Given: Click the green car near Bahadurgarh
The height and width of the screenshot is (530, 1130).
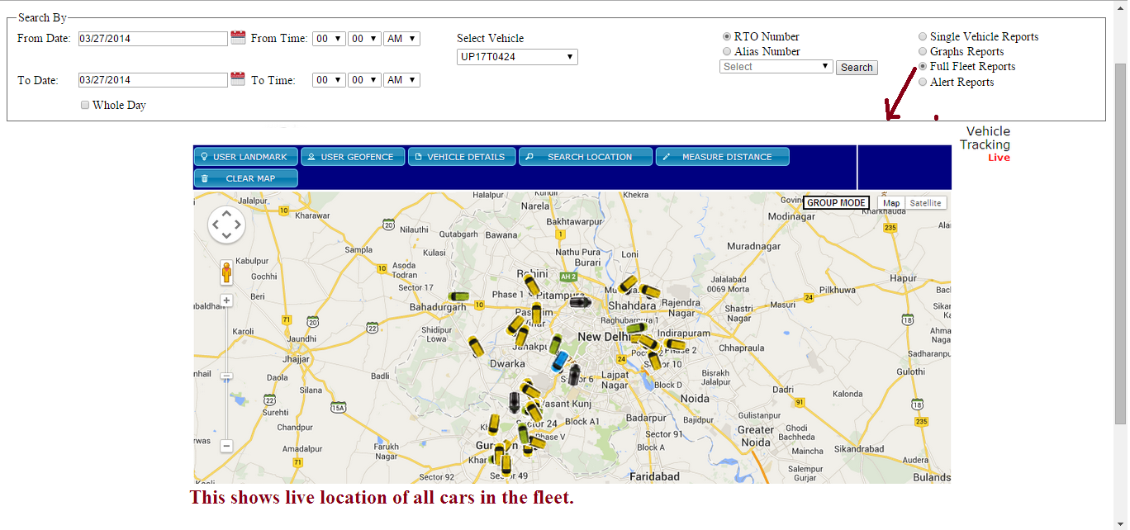Looking at the screenshot, I should coord(458,296).
